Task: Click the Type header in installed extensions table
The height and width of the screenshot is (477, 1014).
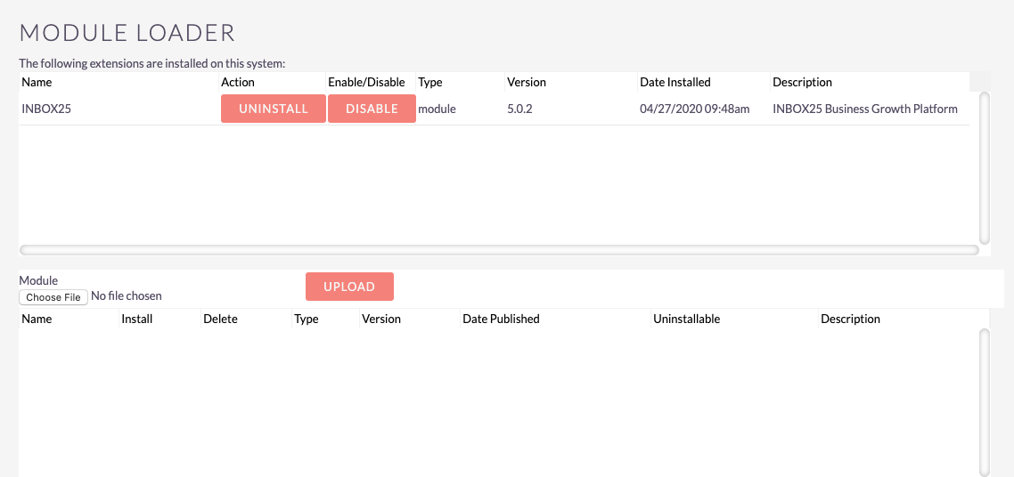Action: pos(430,82)
